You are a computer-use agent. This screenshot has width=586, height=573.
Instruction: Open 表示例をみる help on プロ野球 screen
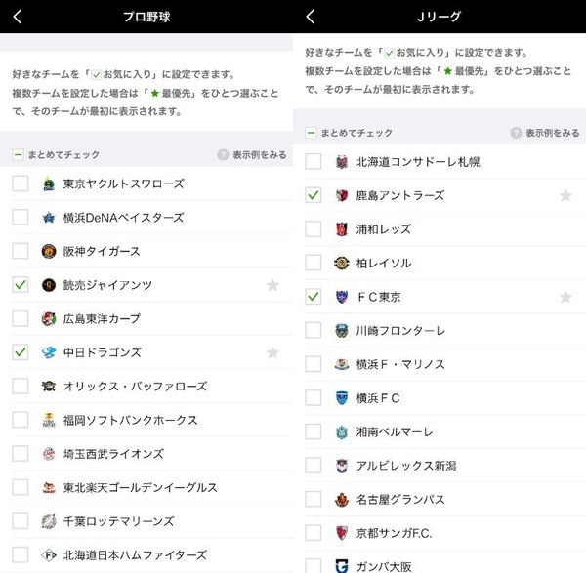point(252,154)
